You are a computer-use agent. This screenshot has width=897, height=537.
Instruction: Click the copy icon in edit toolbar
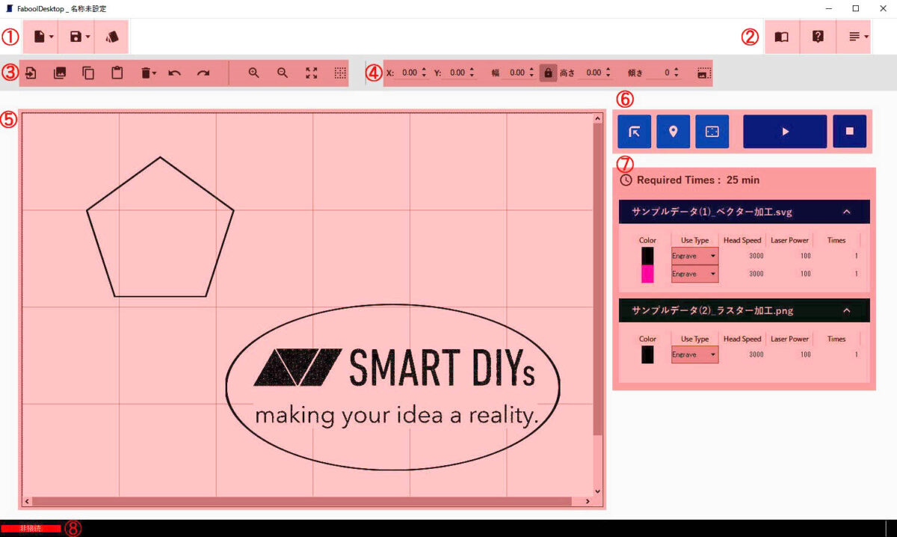click(88, 73)
